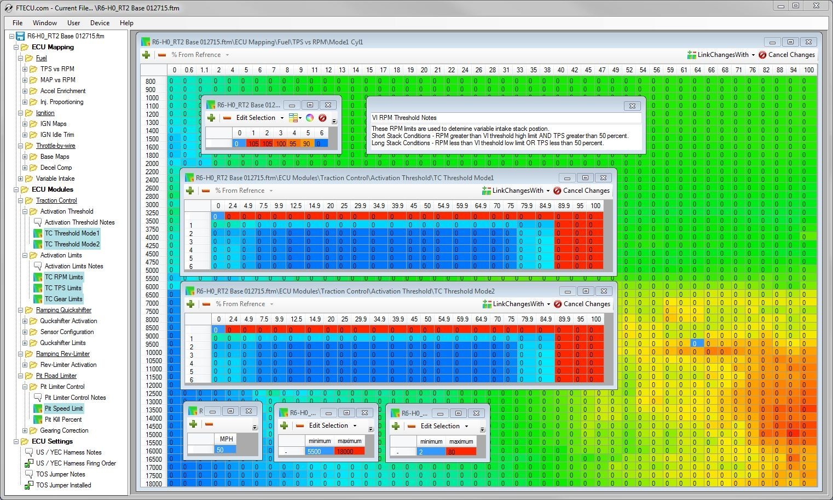Screen dimensions: 833x500
Task: Click the notes icon next to Activation Threshold Notes
Action: point(38,222)
